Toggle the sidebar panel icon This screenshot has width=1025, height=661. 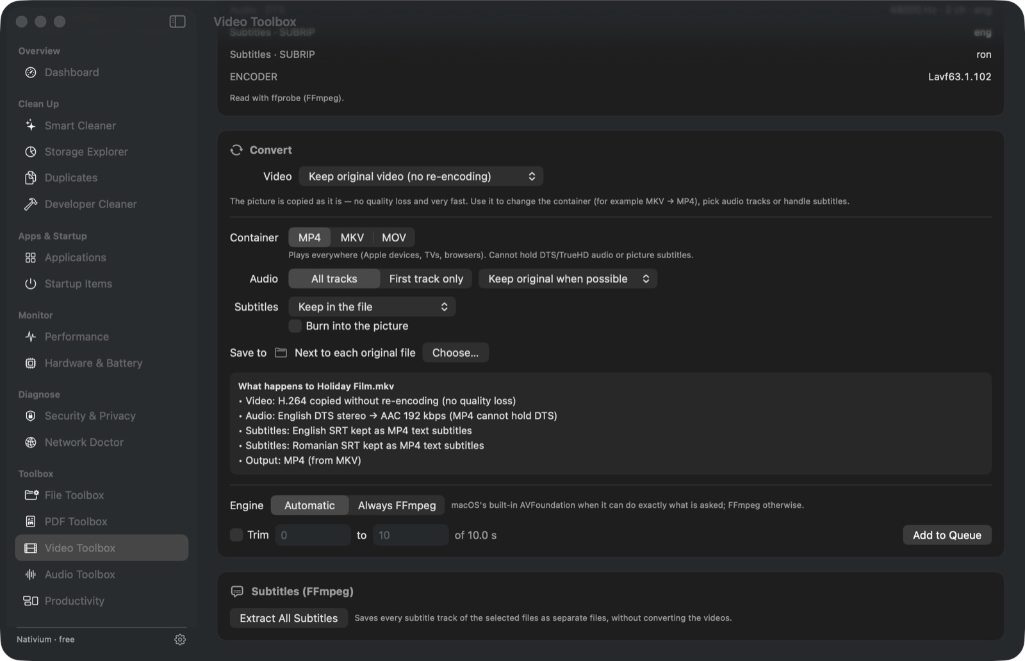(177, 22)
